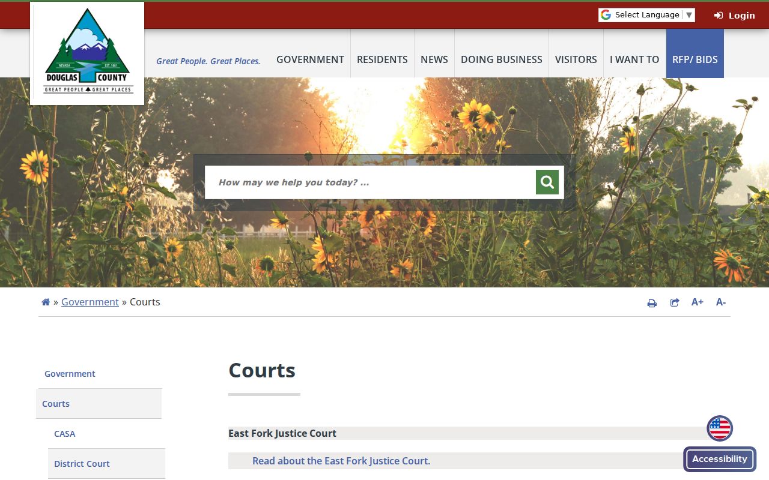Open the Government menu
This screenshot has height=480, width=769.
click(x=310, y=59)
